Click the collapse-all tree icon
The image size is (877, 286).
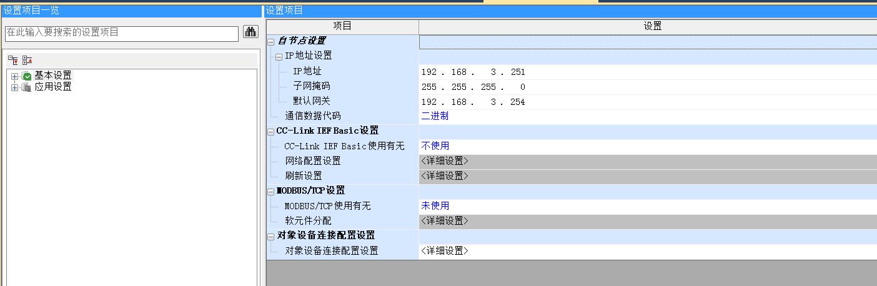pos(27,60)
